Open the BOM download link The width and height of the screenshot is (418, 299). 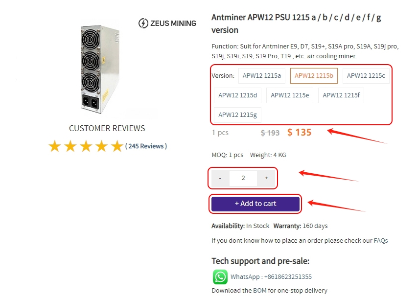[x=259, y=290]
